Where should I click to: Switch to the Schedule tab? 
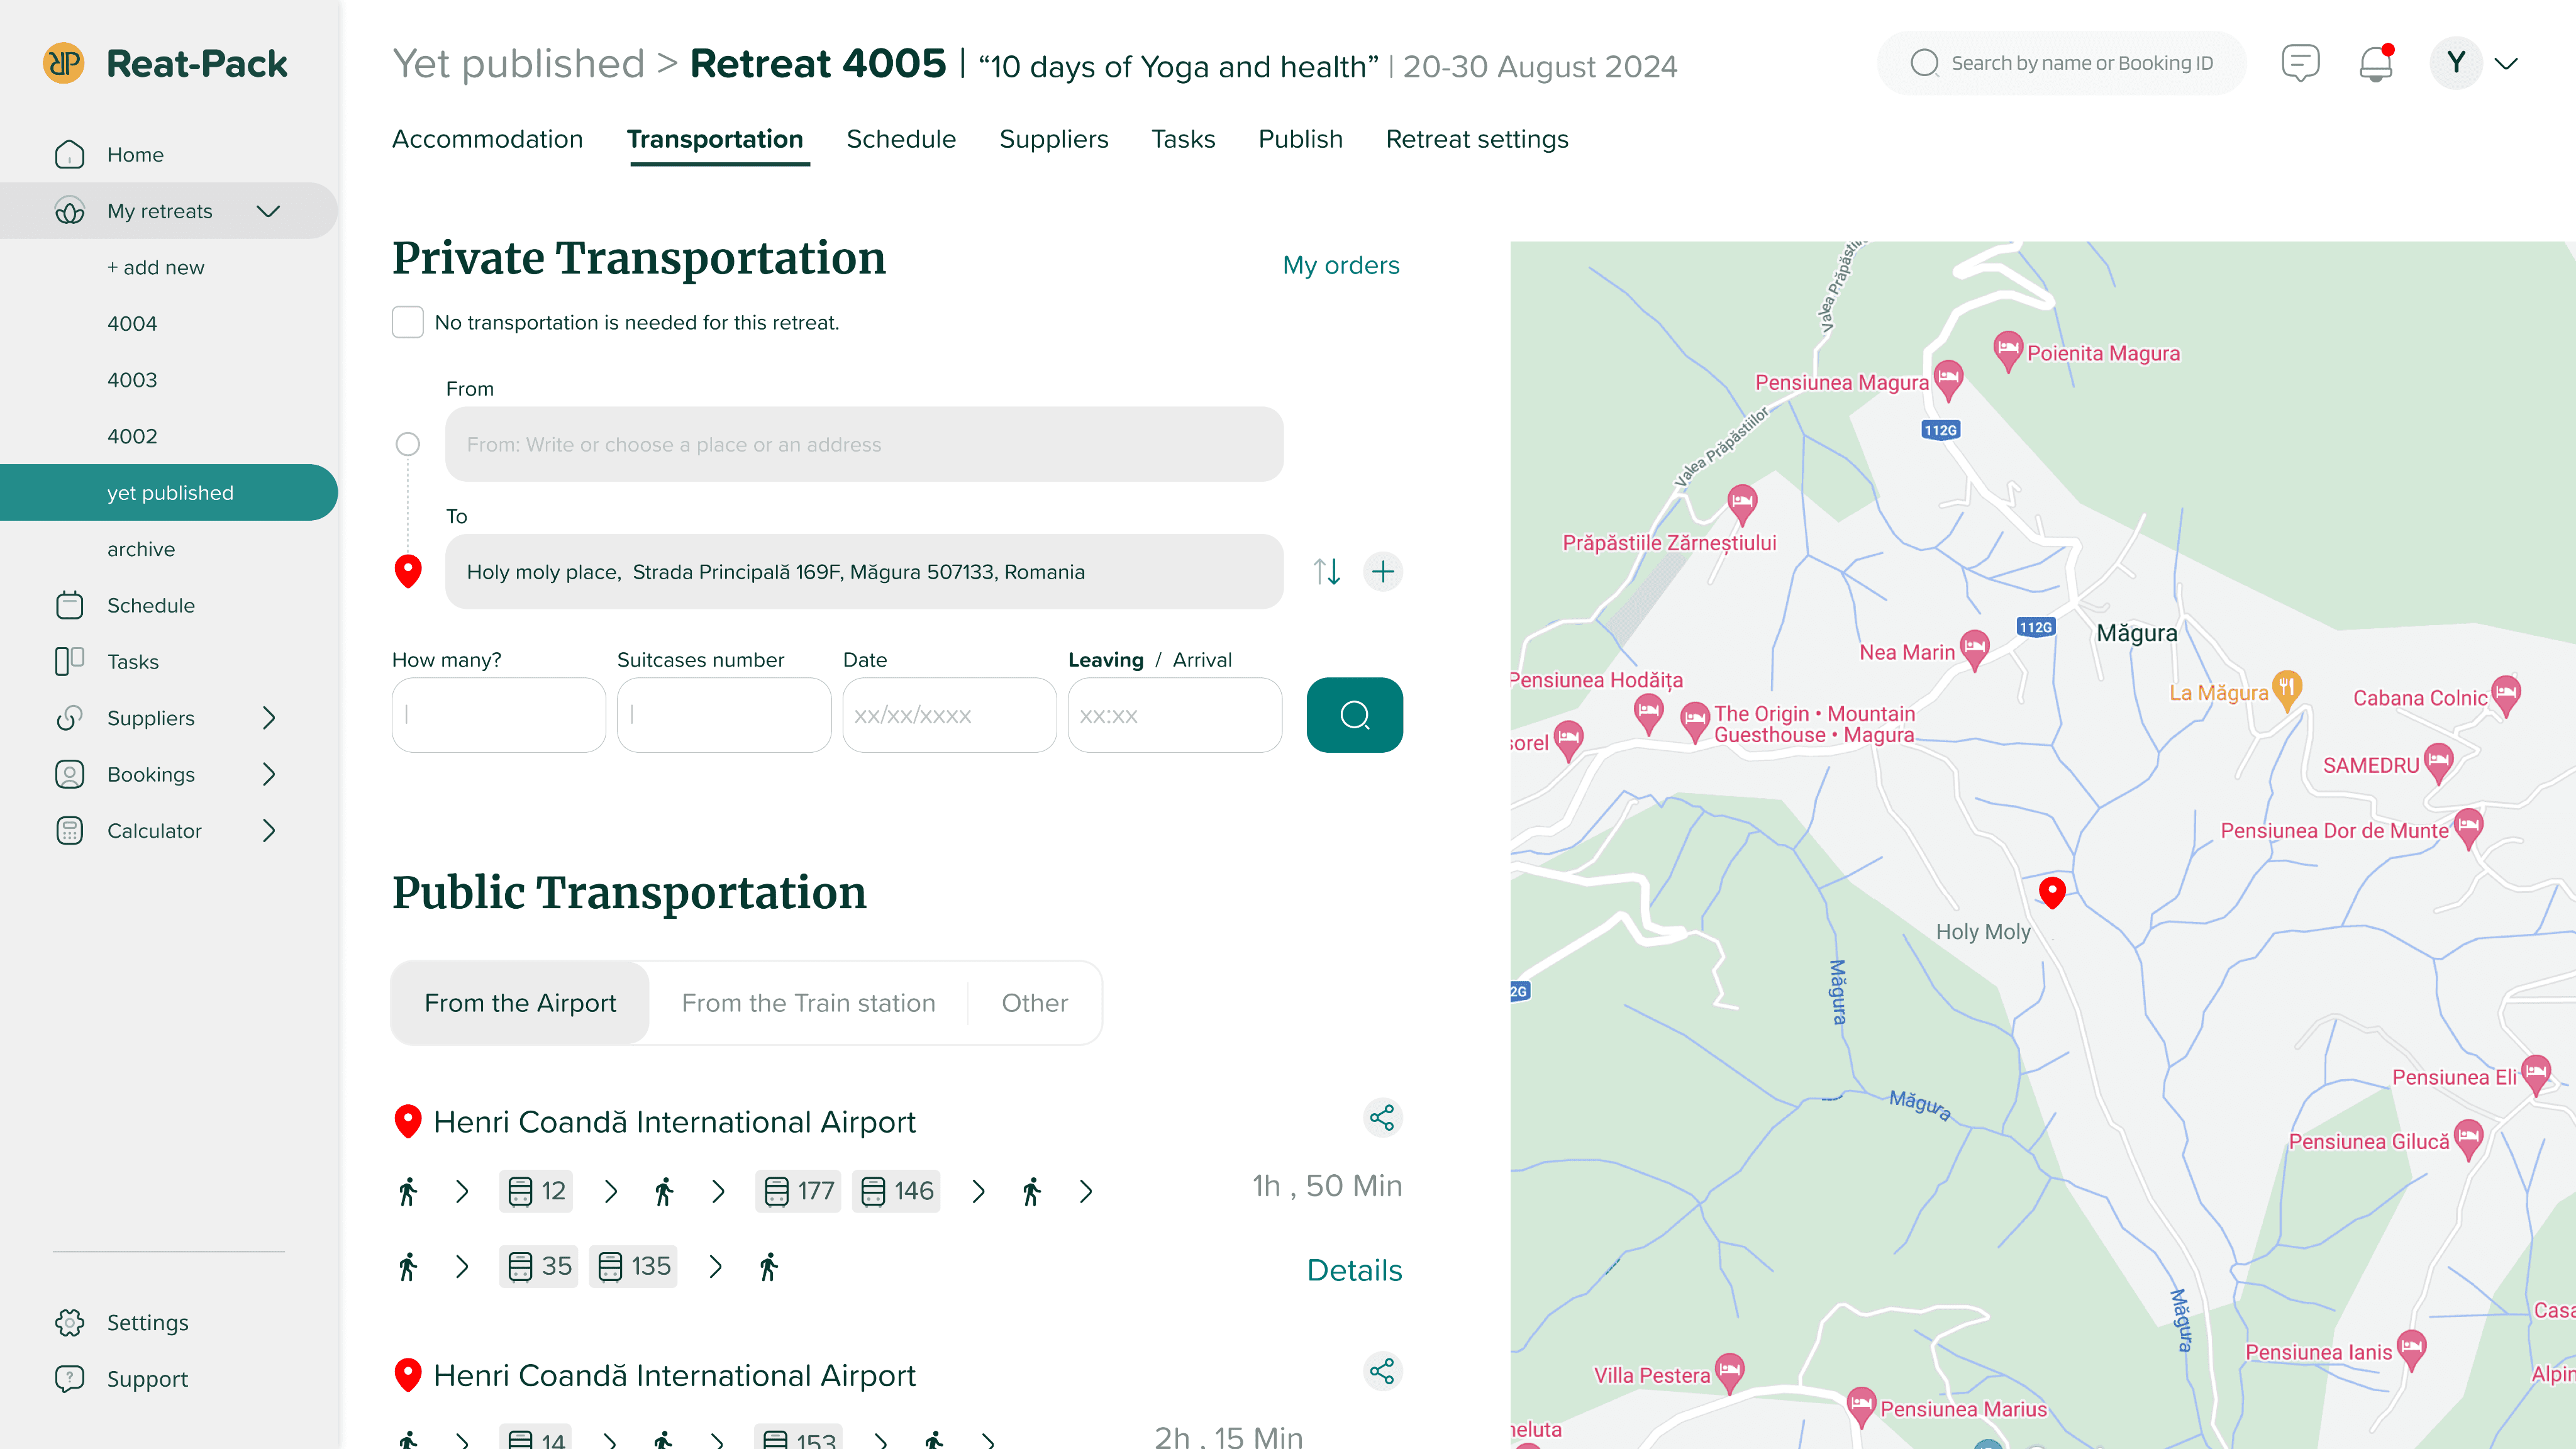click(901, 139)
